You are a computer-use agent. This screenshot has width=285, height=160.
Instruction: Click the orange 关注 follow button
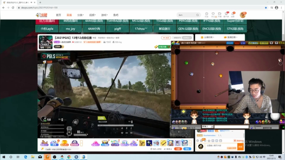[166, 38]
